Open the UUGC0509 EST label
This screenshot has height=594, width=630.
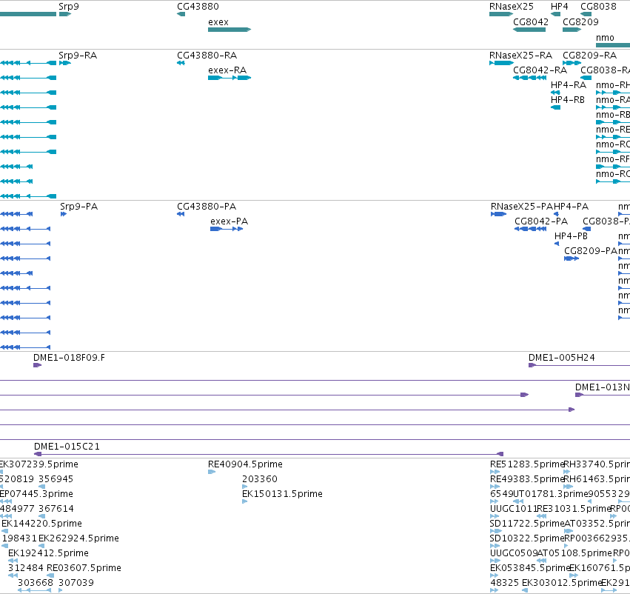click(x=514, y=553)
